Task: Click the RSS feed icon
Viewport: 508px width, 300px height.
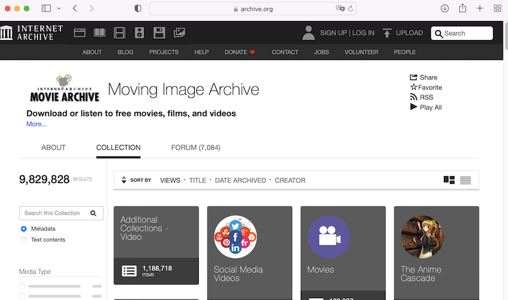Action: (x=413, y=97)
